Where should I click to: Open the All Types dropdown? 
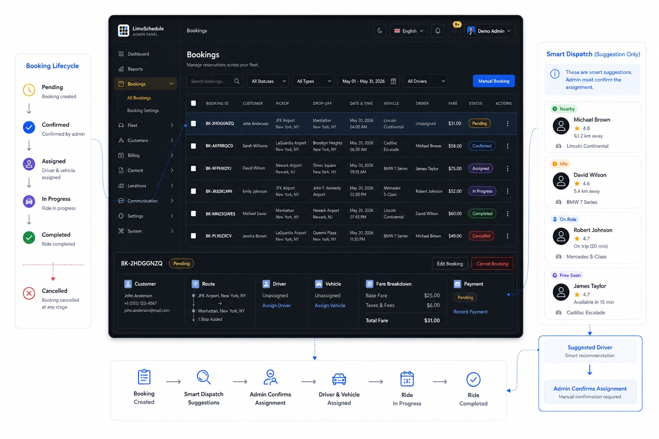(x=313, y=81)
